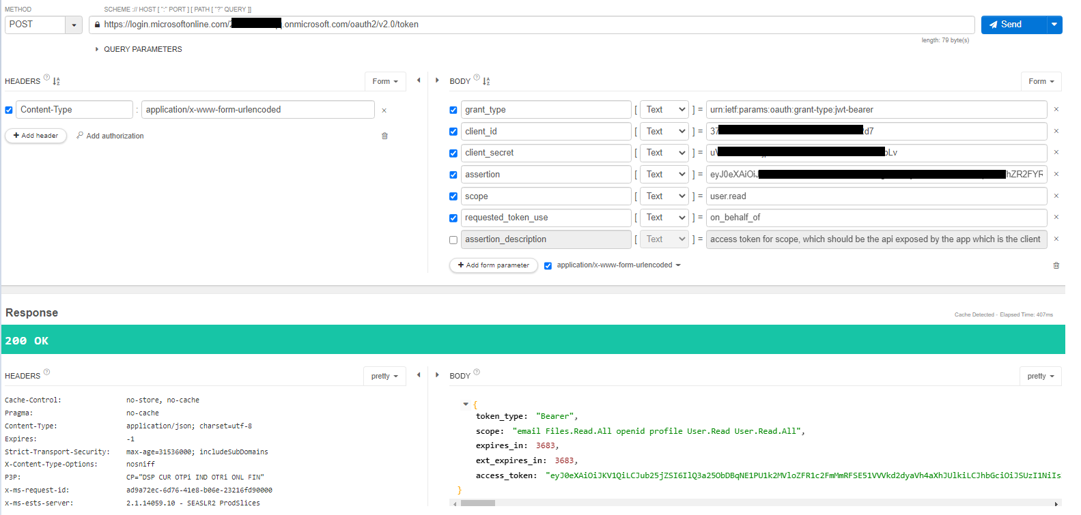This screenshot has width=1081, height=515.
Task: Open the Text type dropdown for client_id
Action: (x=664, y=132)
